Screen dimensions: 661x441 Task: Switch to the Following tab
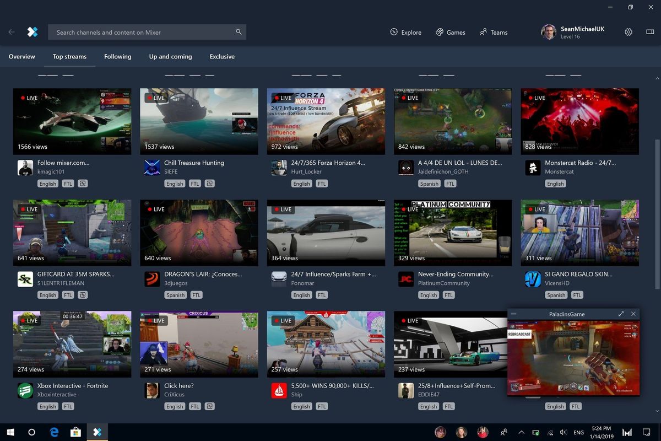[117, 56]
